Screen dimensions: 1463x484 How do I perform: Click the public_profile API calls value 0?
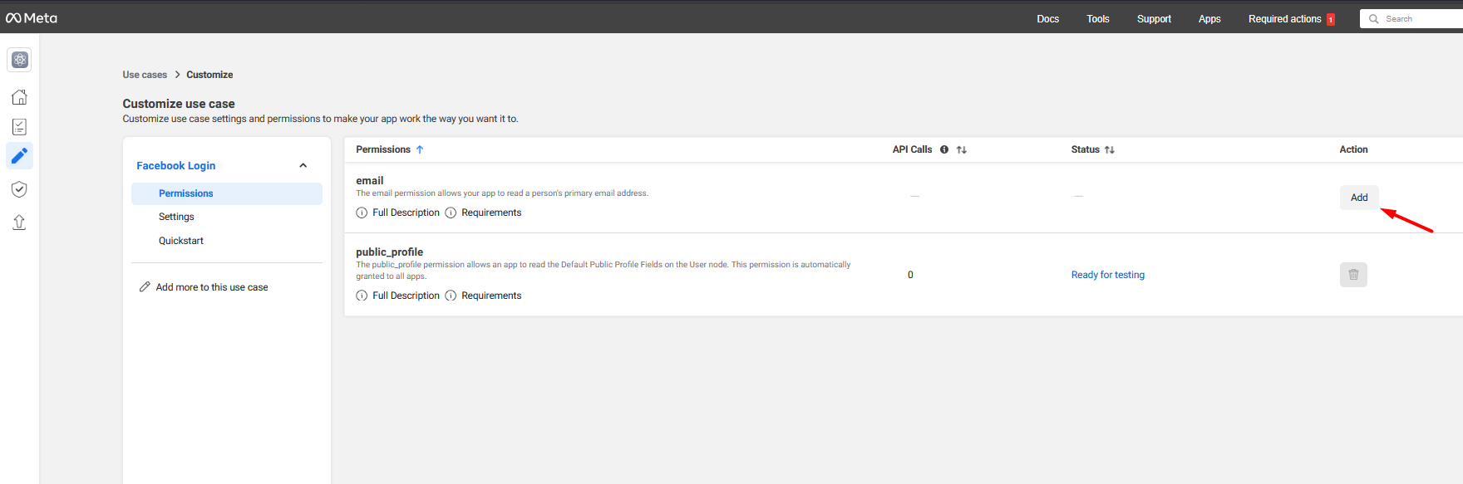pyautogui.click(x=910, y=275)
